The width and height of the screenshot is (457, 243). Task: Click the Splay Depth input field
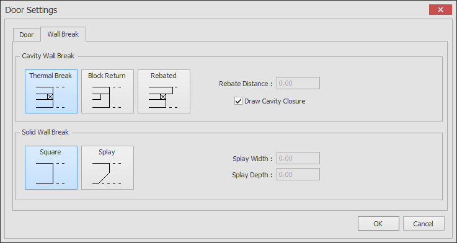click(x=298, y=174)
